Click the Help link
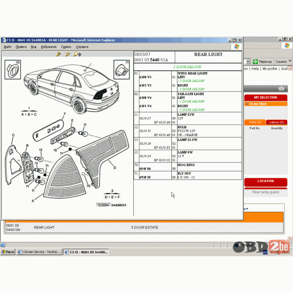 [255, 69]
